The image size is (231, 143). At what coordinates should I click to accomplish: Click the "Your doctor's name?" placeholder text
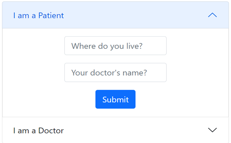109,73
